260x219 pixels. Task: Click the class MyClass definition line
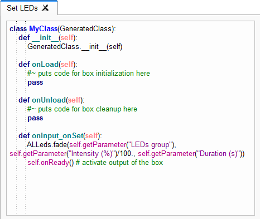coord(62,29)
